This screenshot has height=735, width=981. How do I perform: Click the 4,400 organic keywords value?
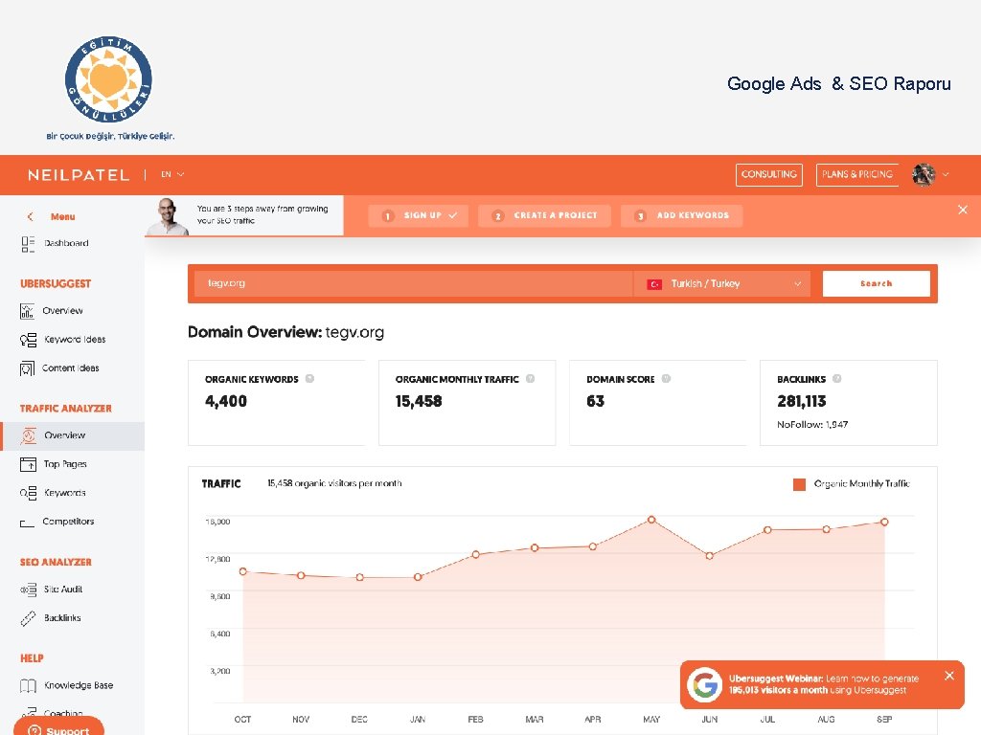tap(226, 401)
